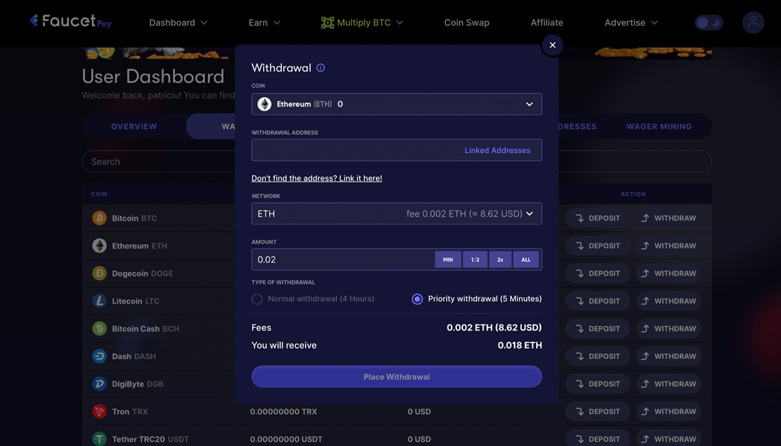Image resolution: width=781 pixels, height=446 pixels.
Task: Select Normal withdrawal (4 Hours) option
Action: pos(257,299)
